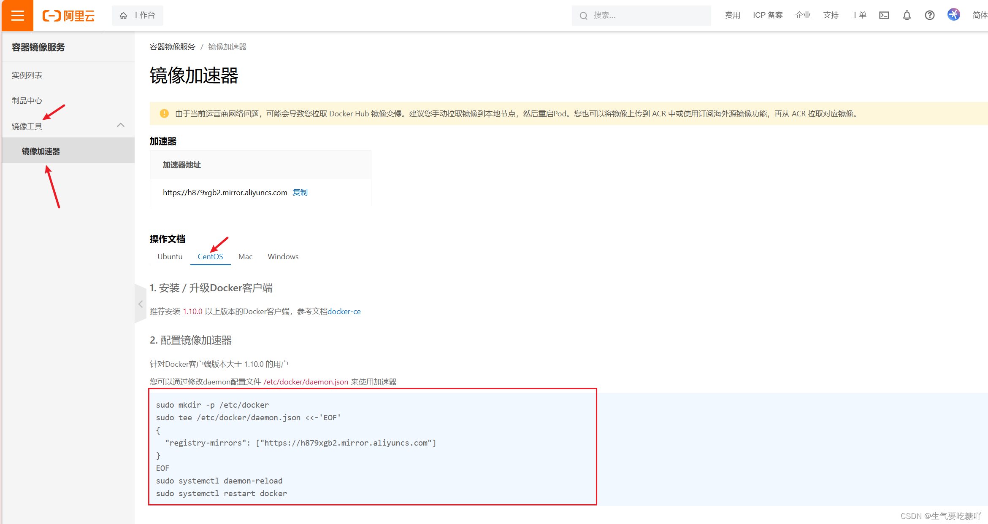Open the help question mark icon
988x524 pixels.
pyautogui.click(x=929, y=15)
